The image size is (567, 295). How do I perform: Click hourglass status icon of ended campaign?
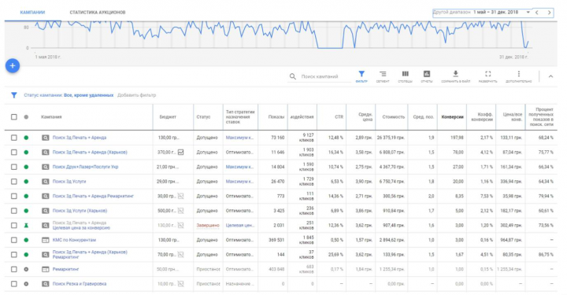pyautogui.click(x=26, y=225)
